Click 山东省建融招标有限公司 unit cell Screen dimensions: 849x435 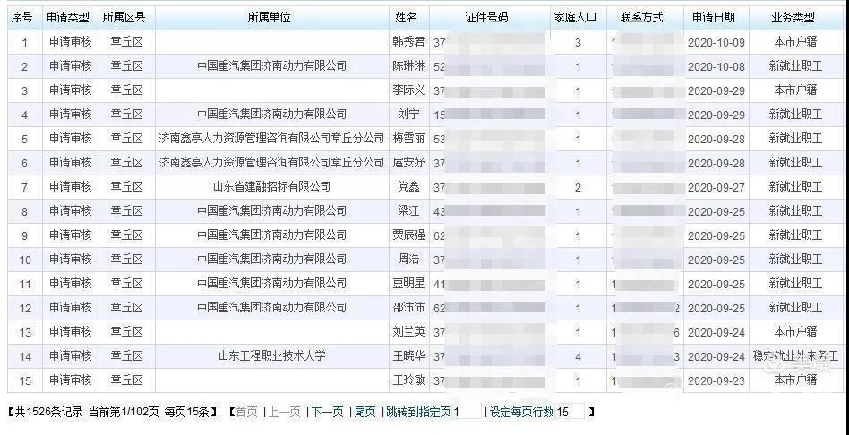click(x=272, y=187)
